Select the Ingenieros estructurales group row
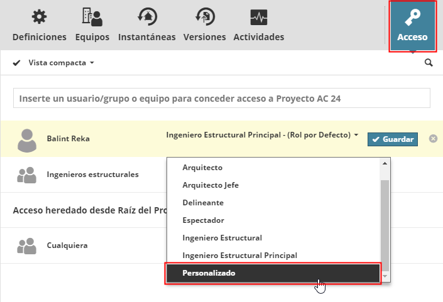Viewport: 443px width, 302px height. pos(92,175)
